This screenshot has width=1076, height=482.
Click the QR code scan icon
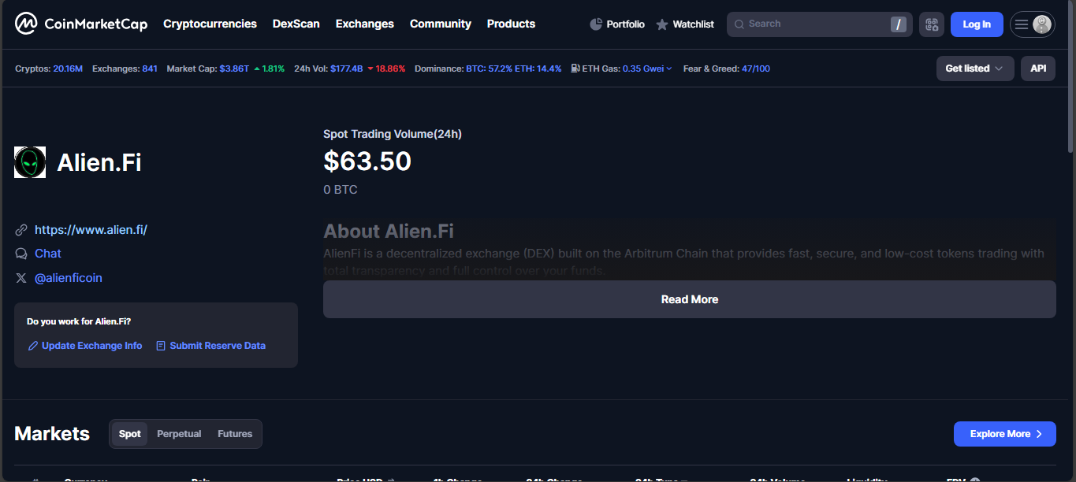pyautogui.click(x=931, y=24)
